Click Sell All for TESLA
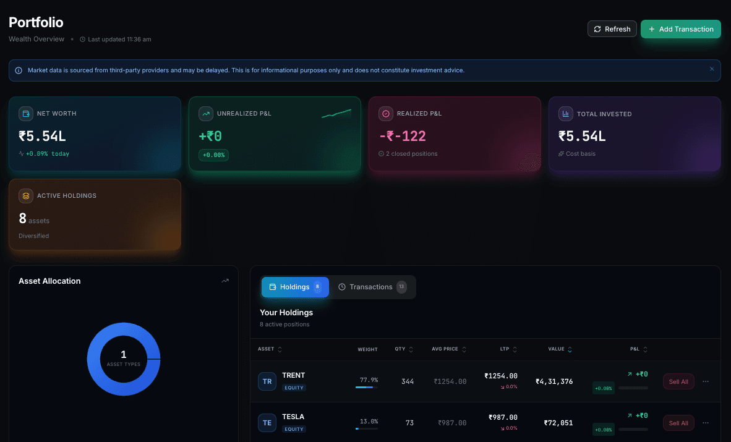This screenshot has height=442, width=731. click(x=678, y=423)
